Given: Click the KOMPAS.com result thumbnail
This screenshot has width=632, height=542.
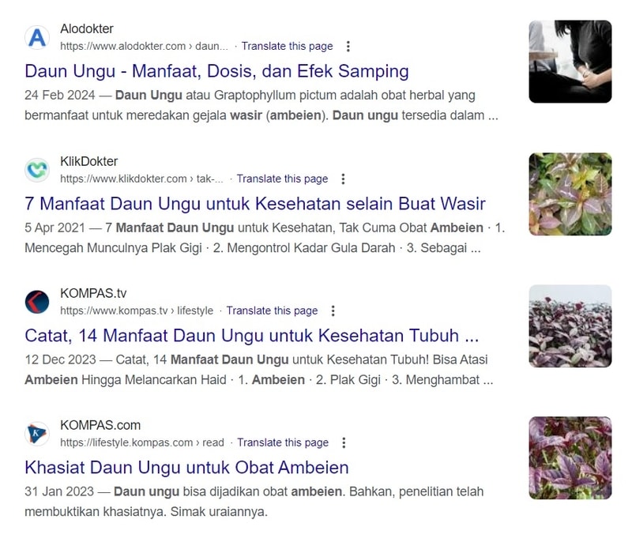Looking at the screenshot, I should pos(570,457).
